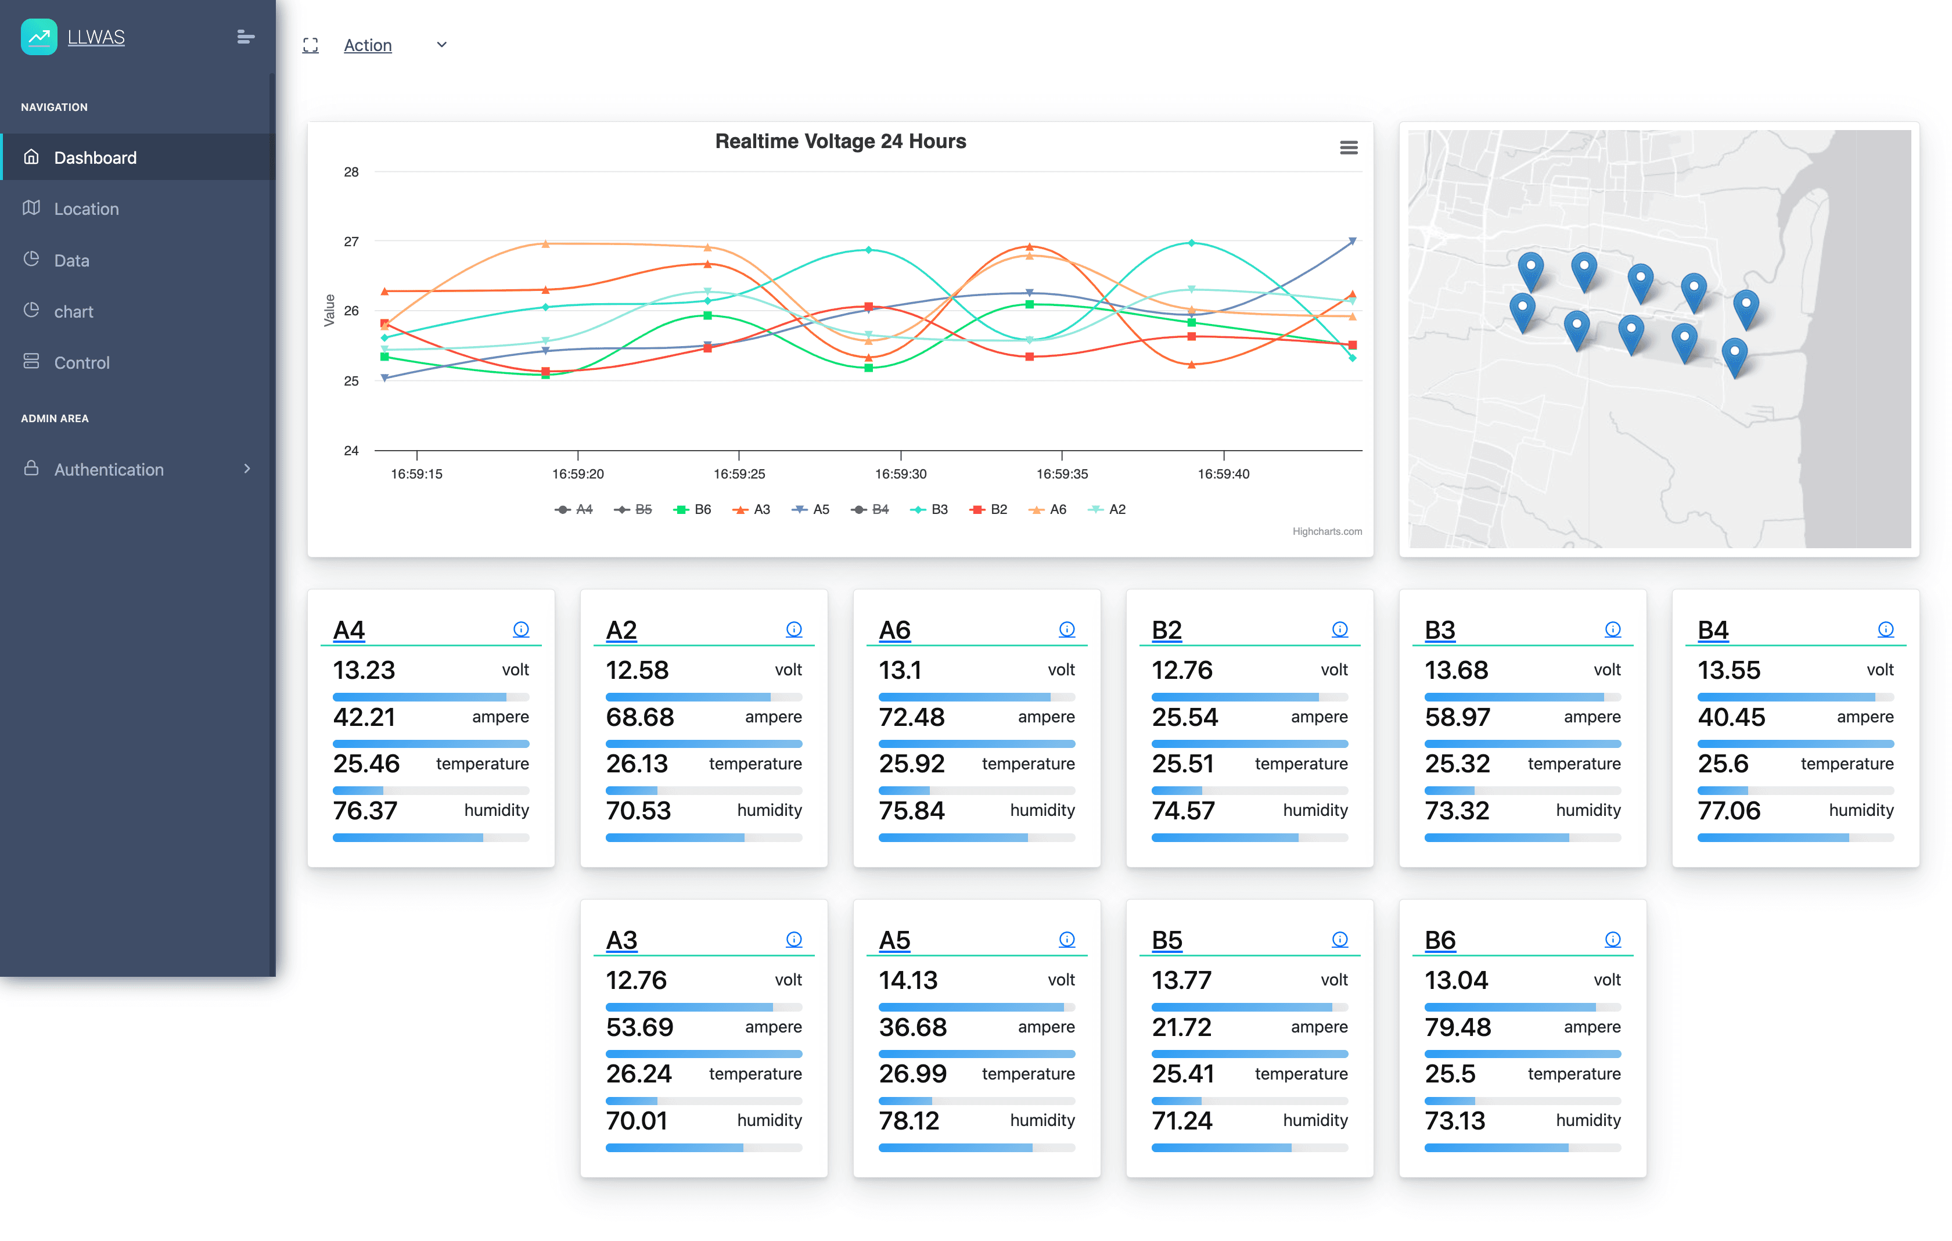The image size is (1952, 1241).
Task: Expand the Action dropdown chevron
Action: 442,45
